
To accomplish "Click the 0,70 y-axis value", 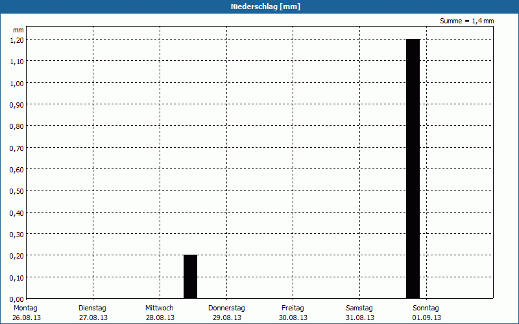I will [x=17, y=148].
